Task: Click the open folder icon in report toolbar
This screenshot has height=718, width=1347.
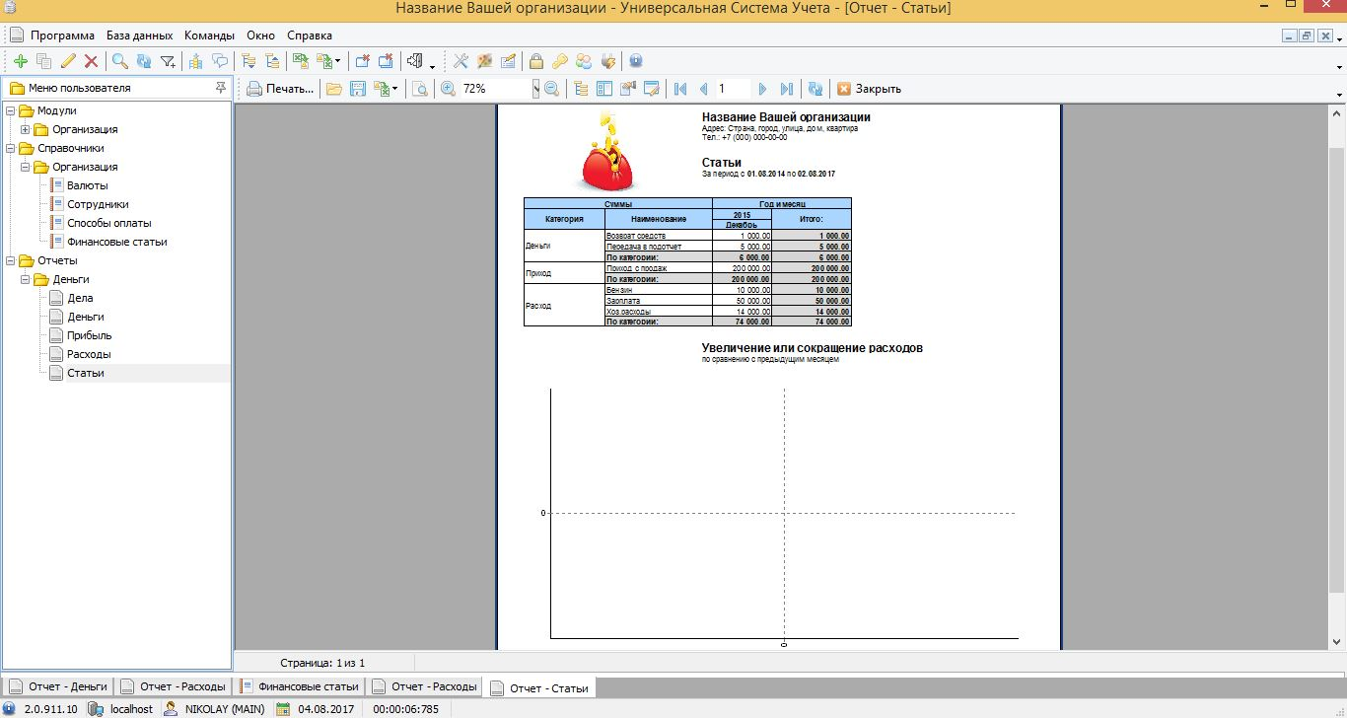Action: point(334,89)
